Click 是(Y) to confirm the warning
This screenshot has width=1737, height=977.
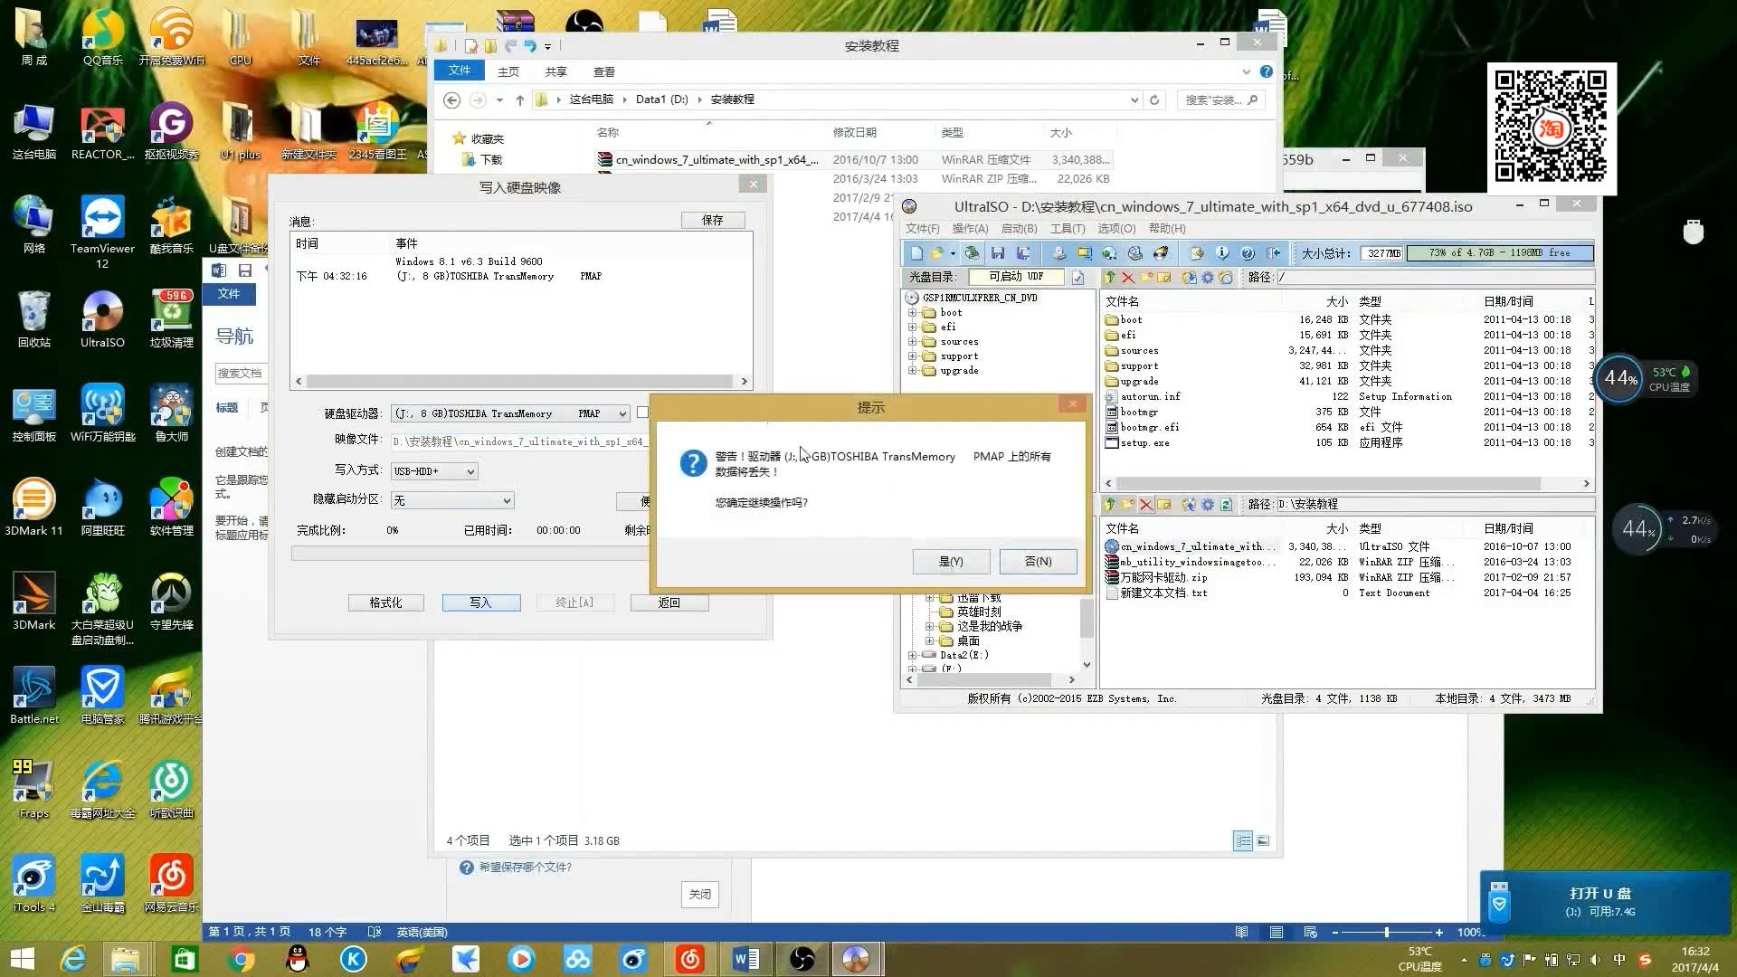[951, 562]
